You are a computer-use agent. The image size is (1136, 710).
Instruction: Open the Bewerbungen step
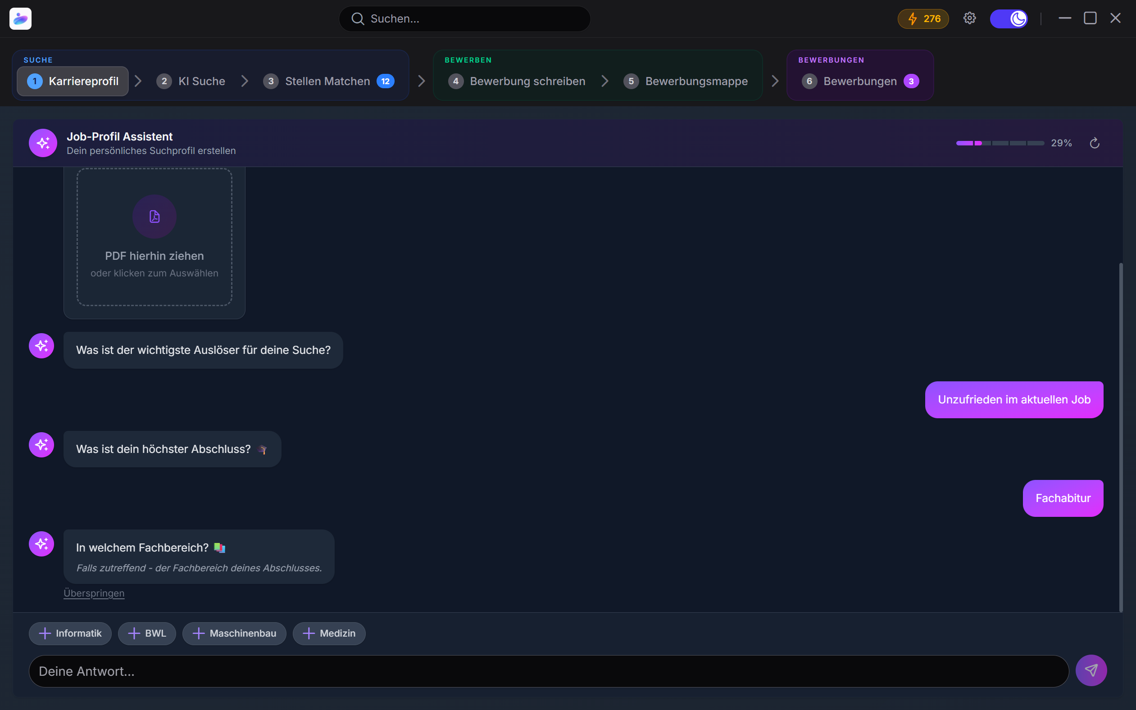[860, 81]
